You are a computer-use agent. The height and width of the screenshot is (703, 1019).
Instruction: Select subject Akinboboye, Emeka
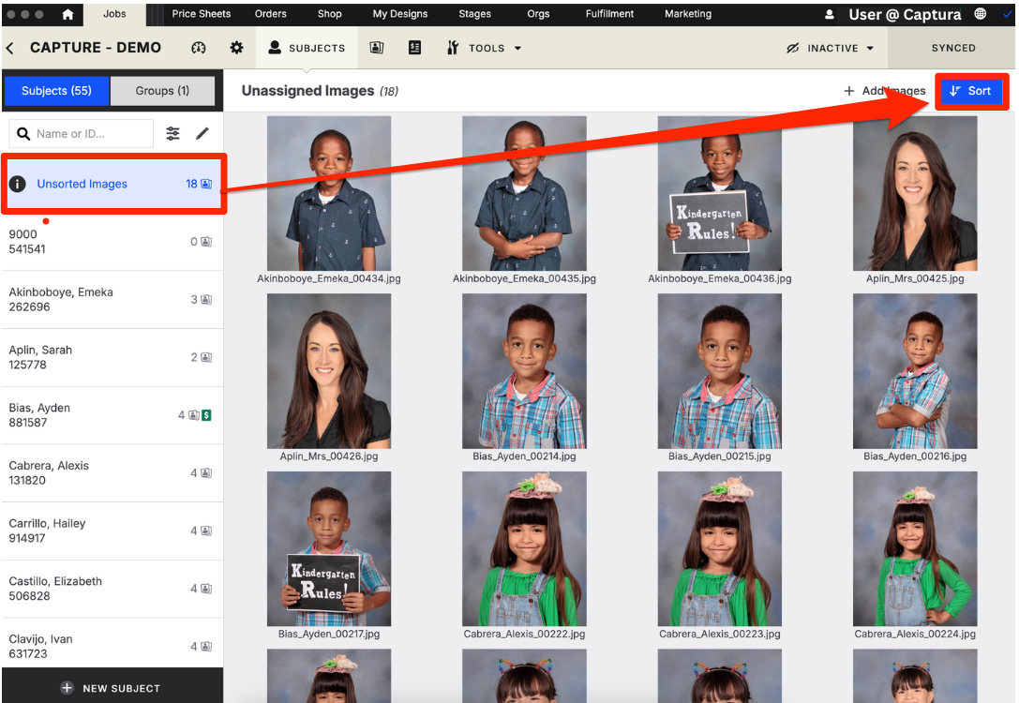tap(112, 300)
